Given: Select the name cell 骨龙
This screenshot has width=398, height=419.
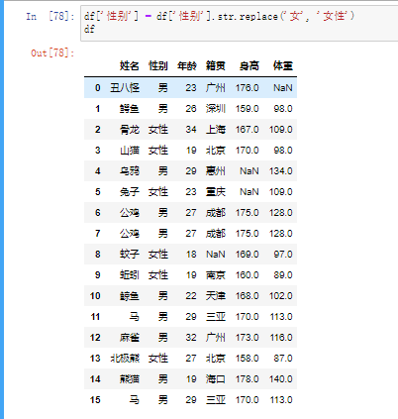Looking at the screenshot, I should (130, 130).
